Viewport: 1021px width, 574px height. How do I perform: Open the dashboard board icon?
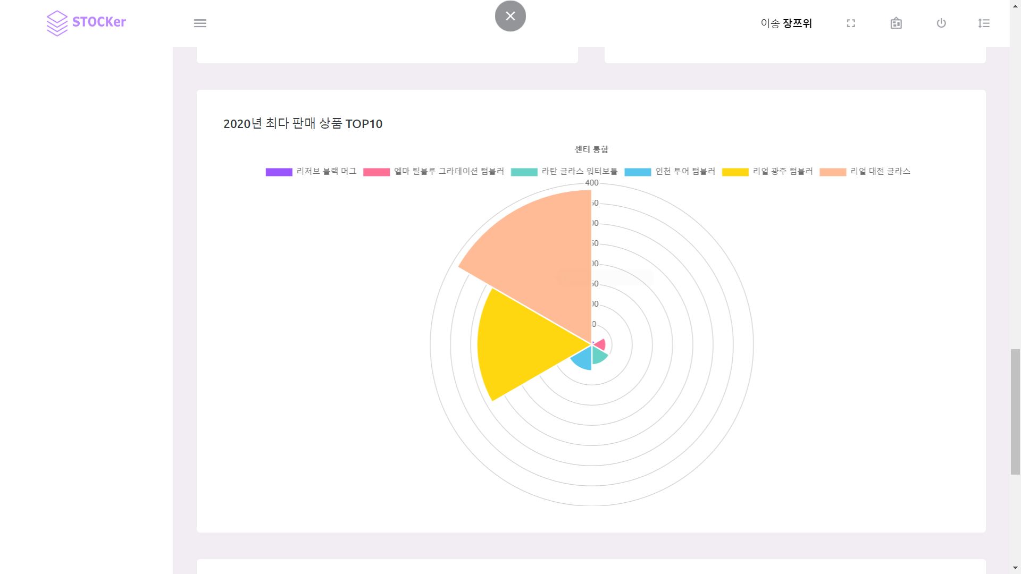click(896, 23)
